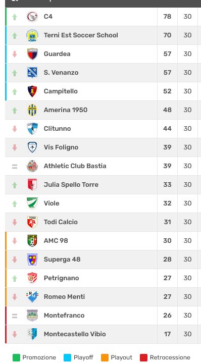Open Terni Est Soccer School crest
Image resolution: width=201 pixels, height=363 pixels.
(x=32, y=35)
